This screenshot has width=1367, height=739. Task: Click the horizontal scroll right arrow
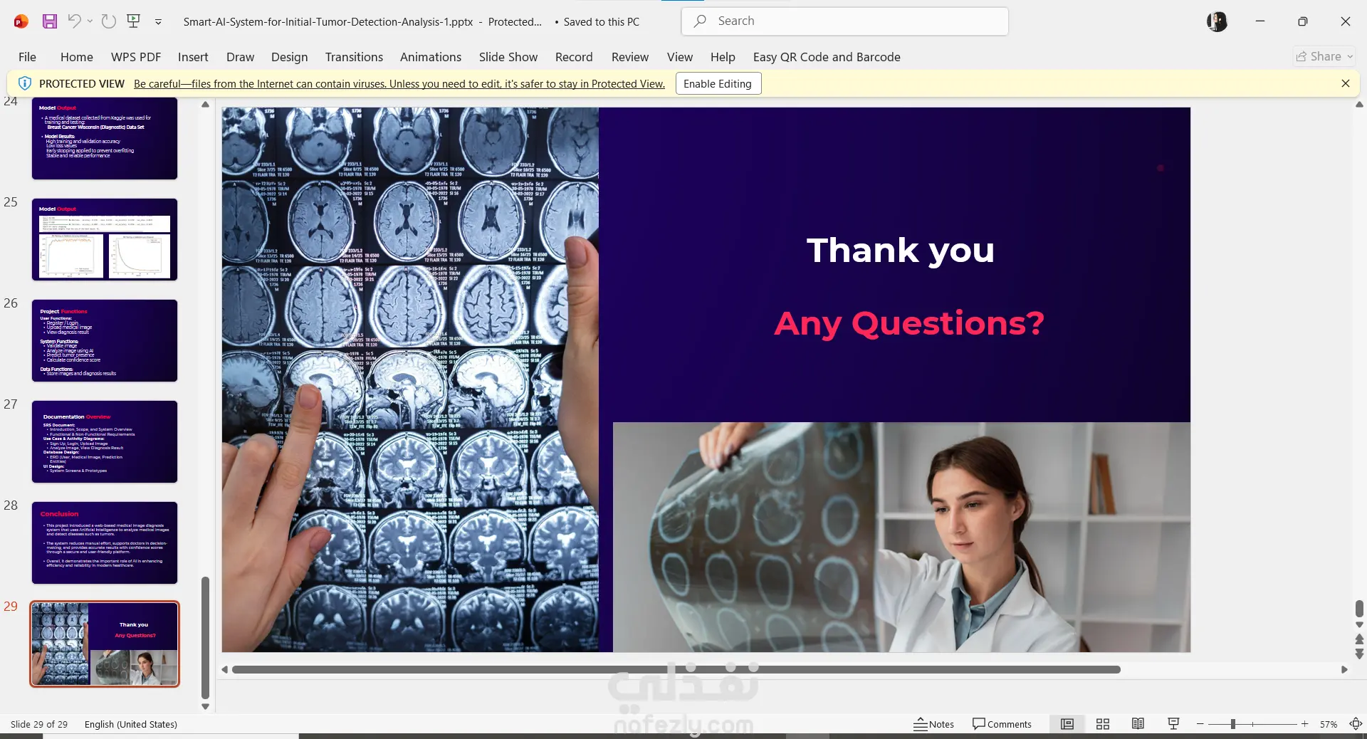pyautogui.click(x=1344, y=669)
